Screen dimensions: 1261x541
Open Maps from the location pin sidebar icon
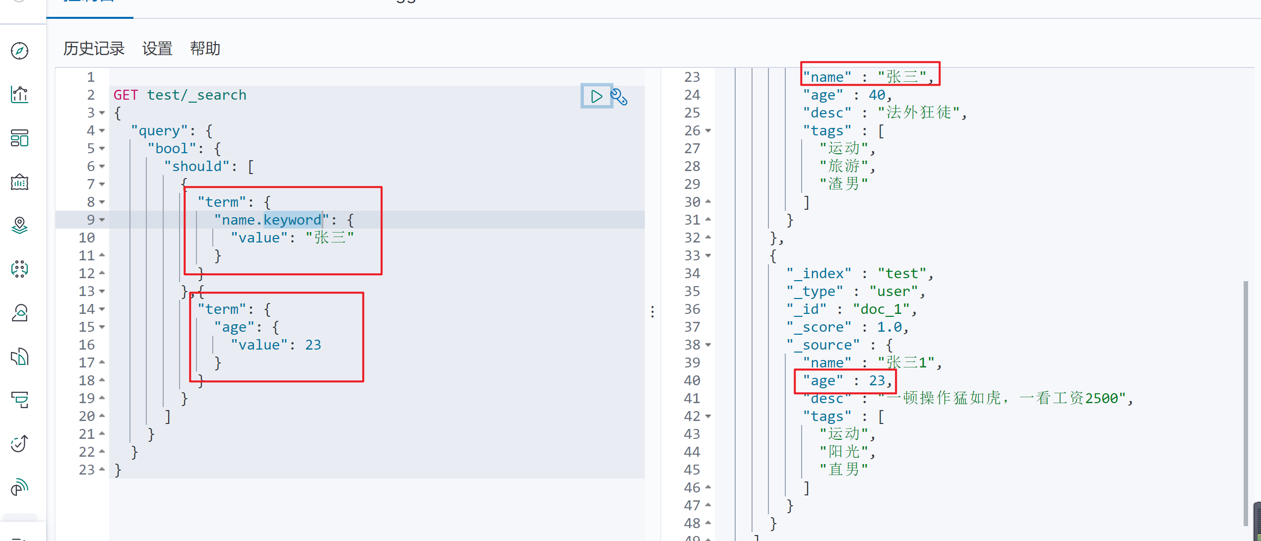click(20, 226)
